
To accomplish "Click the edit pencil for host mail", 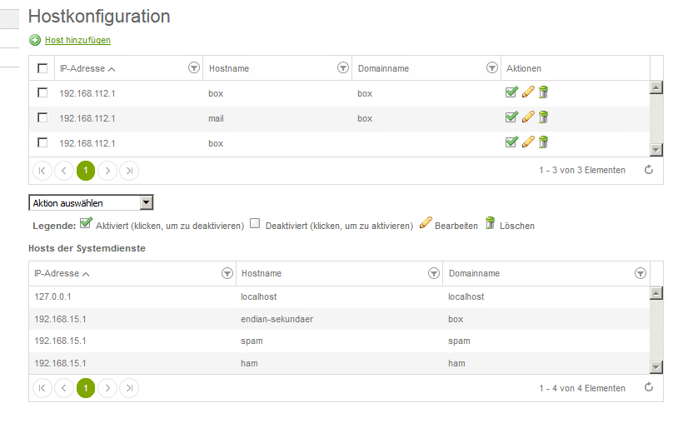I will click(x=527, y=117).
